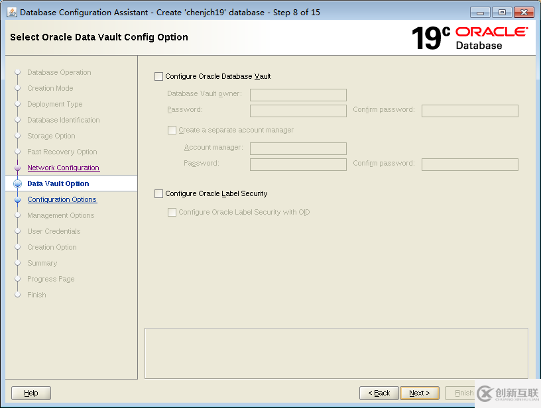Open Configuration Options step
Screen dimensions: 541x408
62,199
